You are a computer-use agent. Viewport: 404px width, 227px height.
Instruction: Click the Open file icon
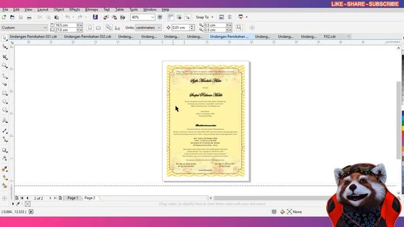coord(12,17)
